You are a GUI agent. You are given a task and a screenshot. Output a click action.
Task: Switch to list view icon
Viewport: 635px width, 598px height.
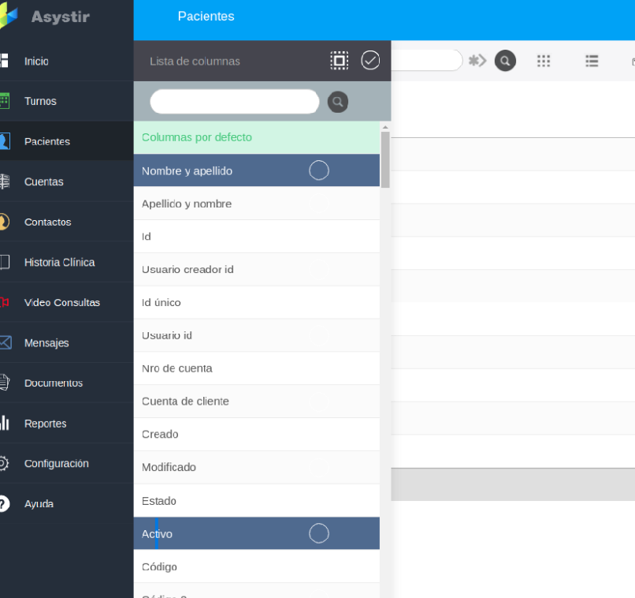[x=592, y=61]
